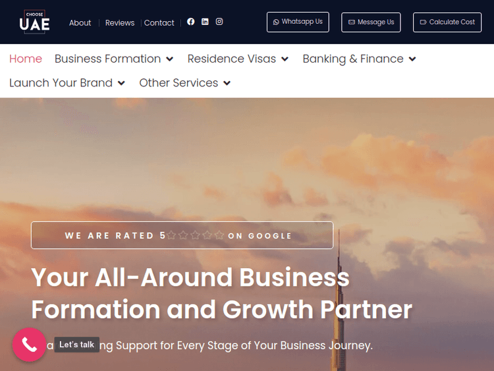Open the Facebook page icon
This screenshot has width=494, height=371.
click(x=190, y=22)
